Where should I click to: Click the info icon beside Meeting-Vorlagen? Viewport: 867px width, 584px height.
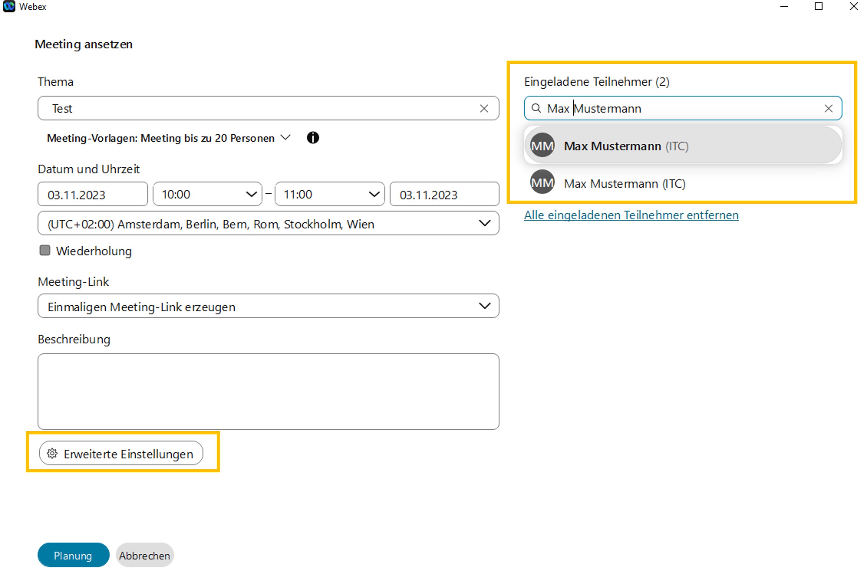(x=313, y=138)
